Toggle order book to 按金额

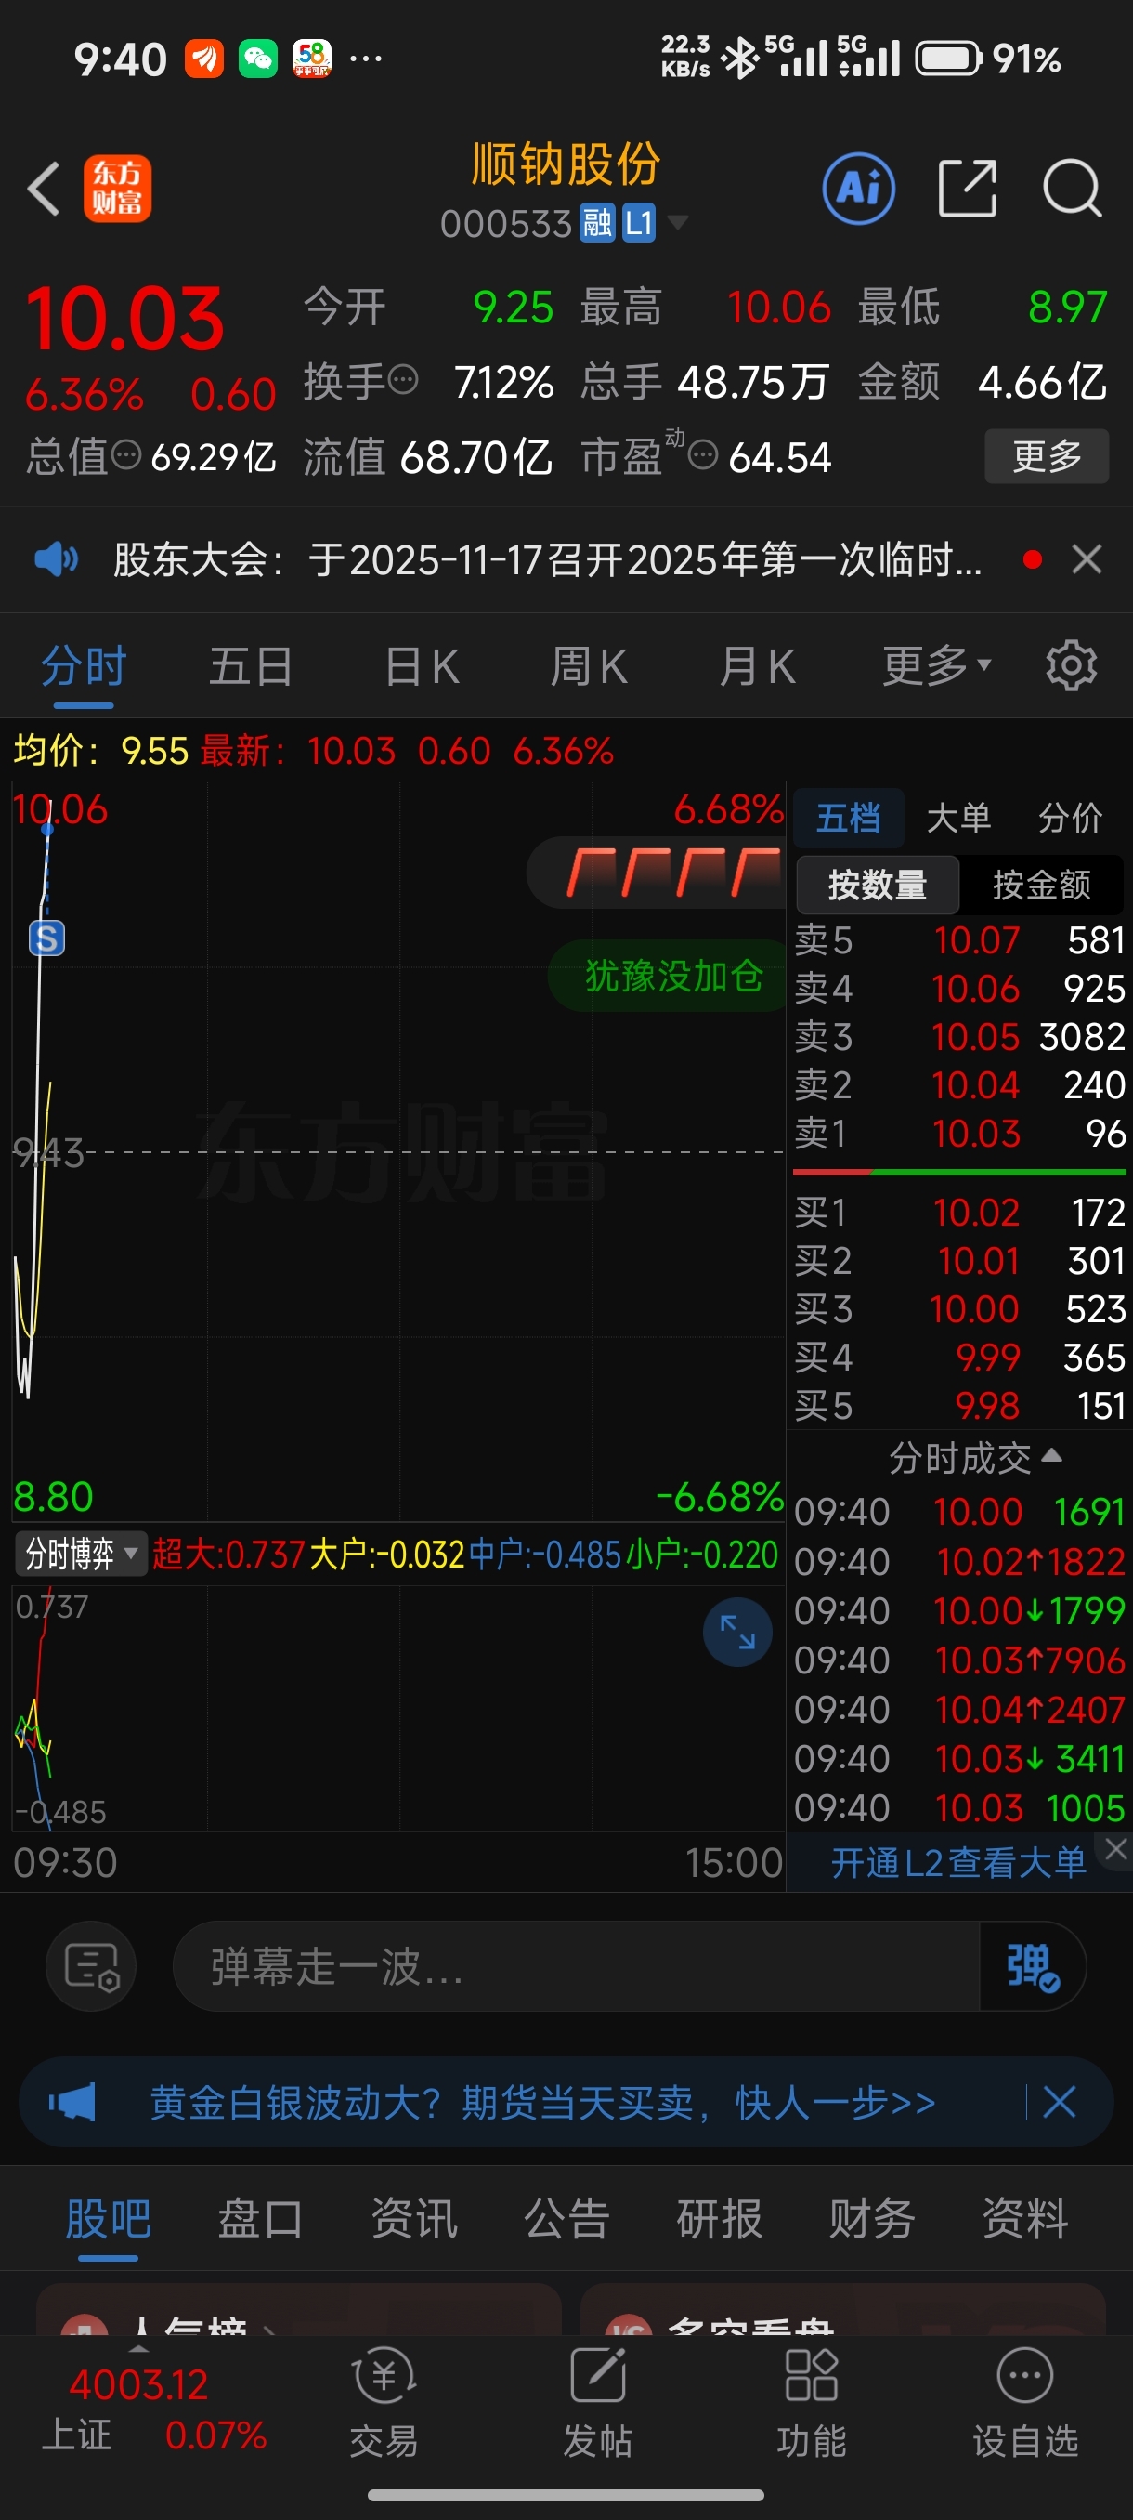[x=1042, y=886]
